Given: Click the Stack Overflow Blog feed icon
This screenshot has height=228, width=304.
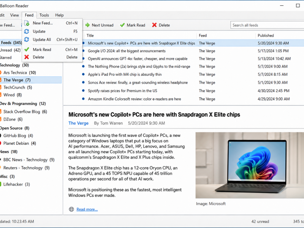Looking at the screenshot, I should tap(1, 112).
